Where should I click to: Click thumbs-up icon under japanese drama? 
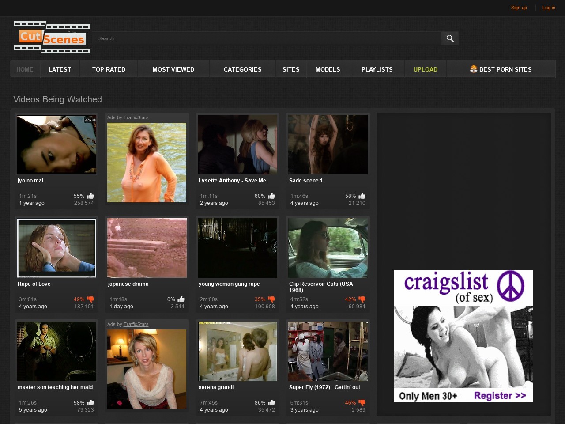[181, 299]
